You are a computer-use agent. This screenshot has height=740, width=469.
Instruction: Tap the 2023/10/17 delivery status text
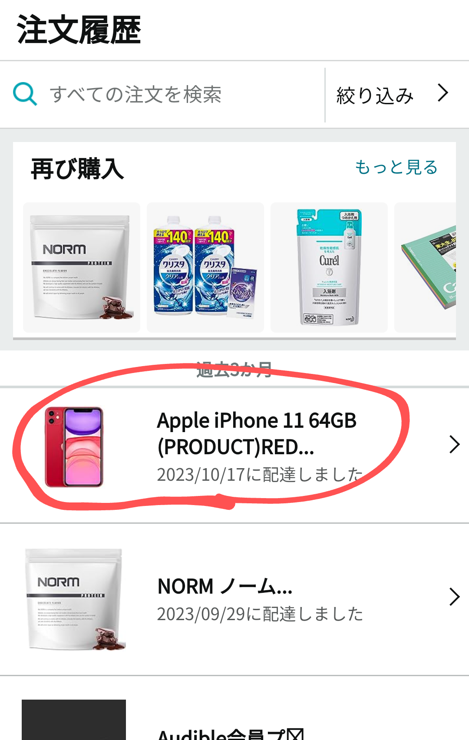pyautogui.click(x=260, y=475)
